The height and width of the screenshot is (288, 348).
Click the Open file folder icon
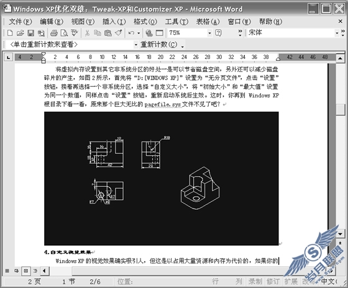coord(20,33)
